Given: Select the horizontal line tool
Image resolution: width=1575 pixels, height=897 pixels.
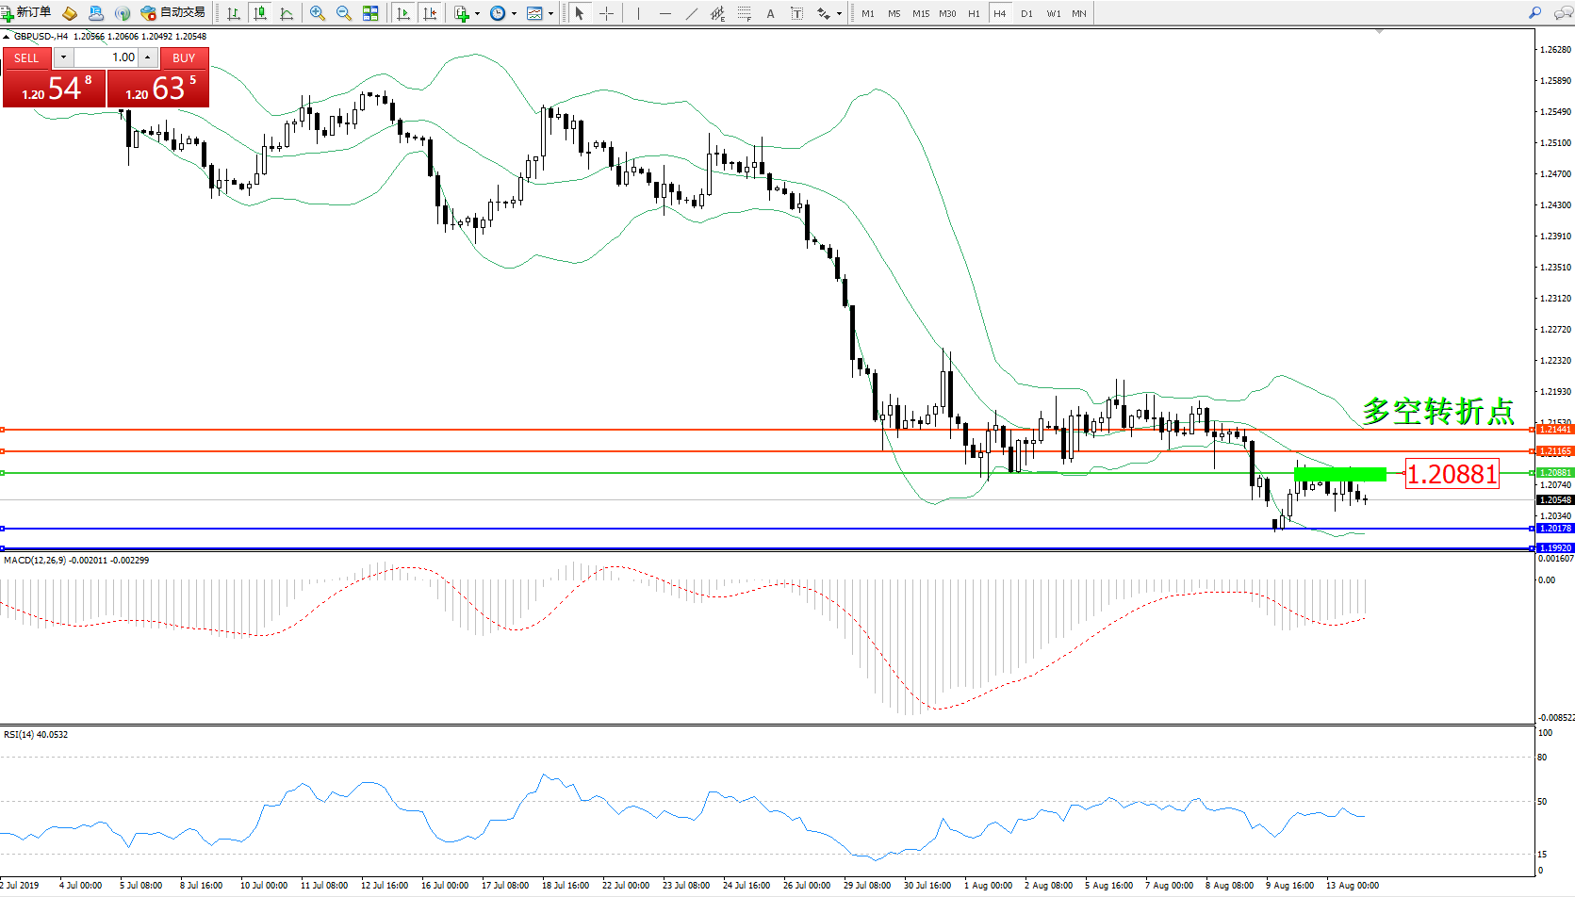Looking at the screenshot, I should [665, 13].
